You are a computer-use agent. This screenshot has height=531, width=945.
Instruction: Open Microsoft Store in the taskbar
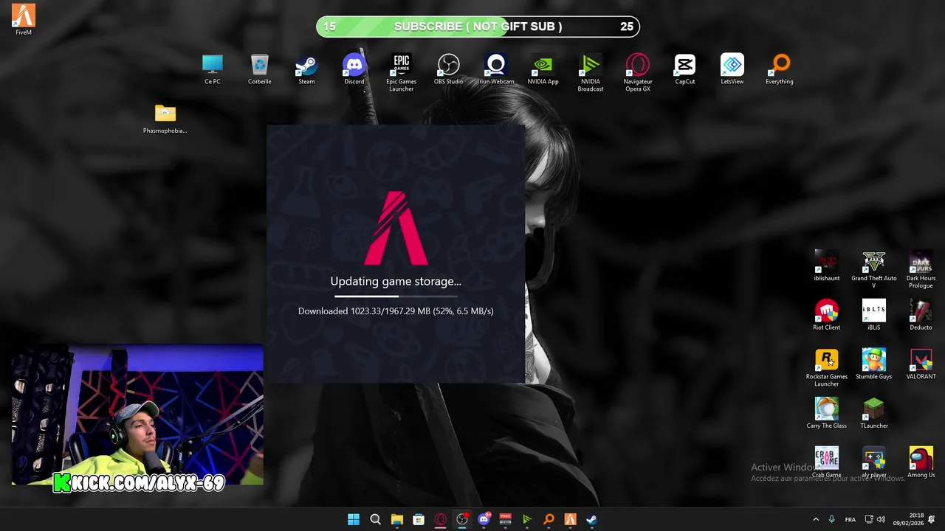(419, 519)
